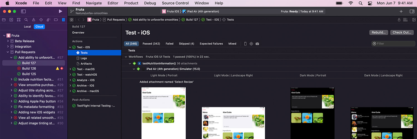417x139 pixels.
Task: Open Spotlight search in menu bar
Action: pos(361,3)
